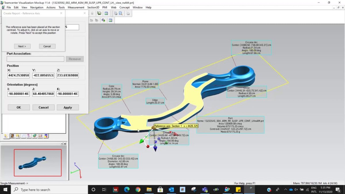Apply the reference axis position
345x194 pixels.
[x=68, y=107]
